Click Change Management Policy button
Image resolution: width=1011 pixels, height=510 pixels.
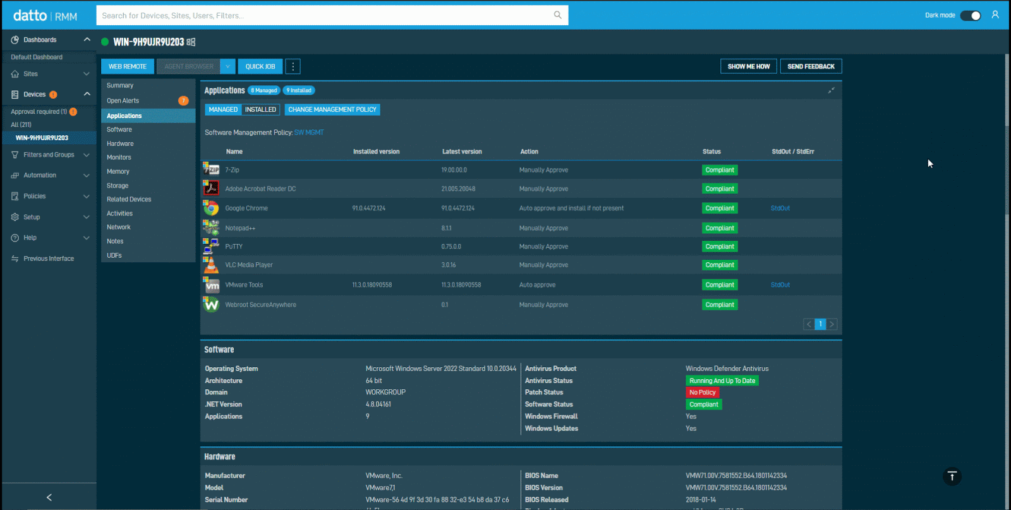[332, 109]
